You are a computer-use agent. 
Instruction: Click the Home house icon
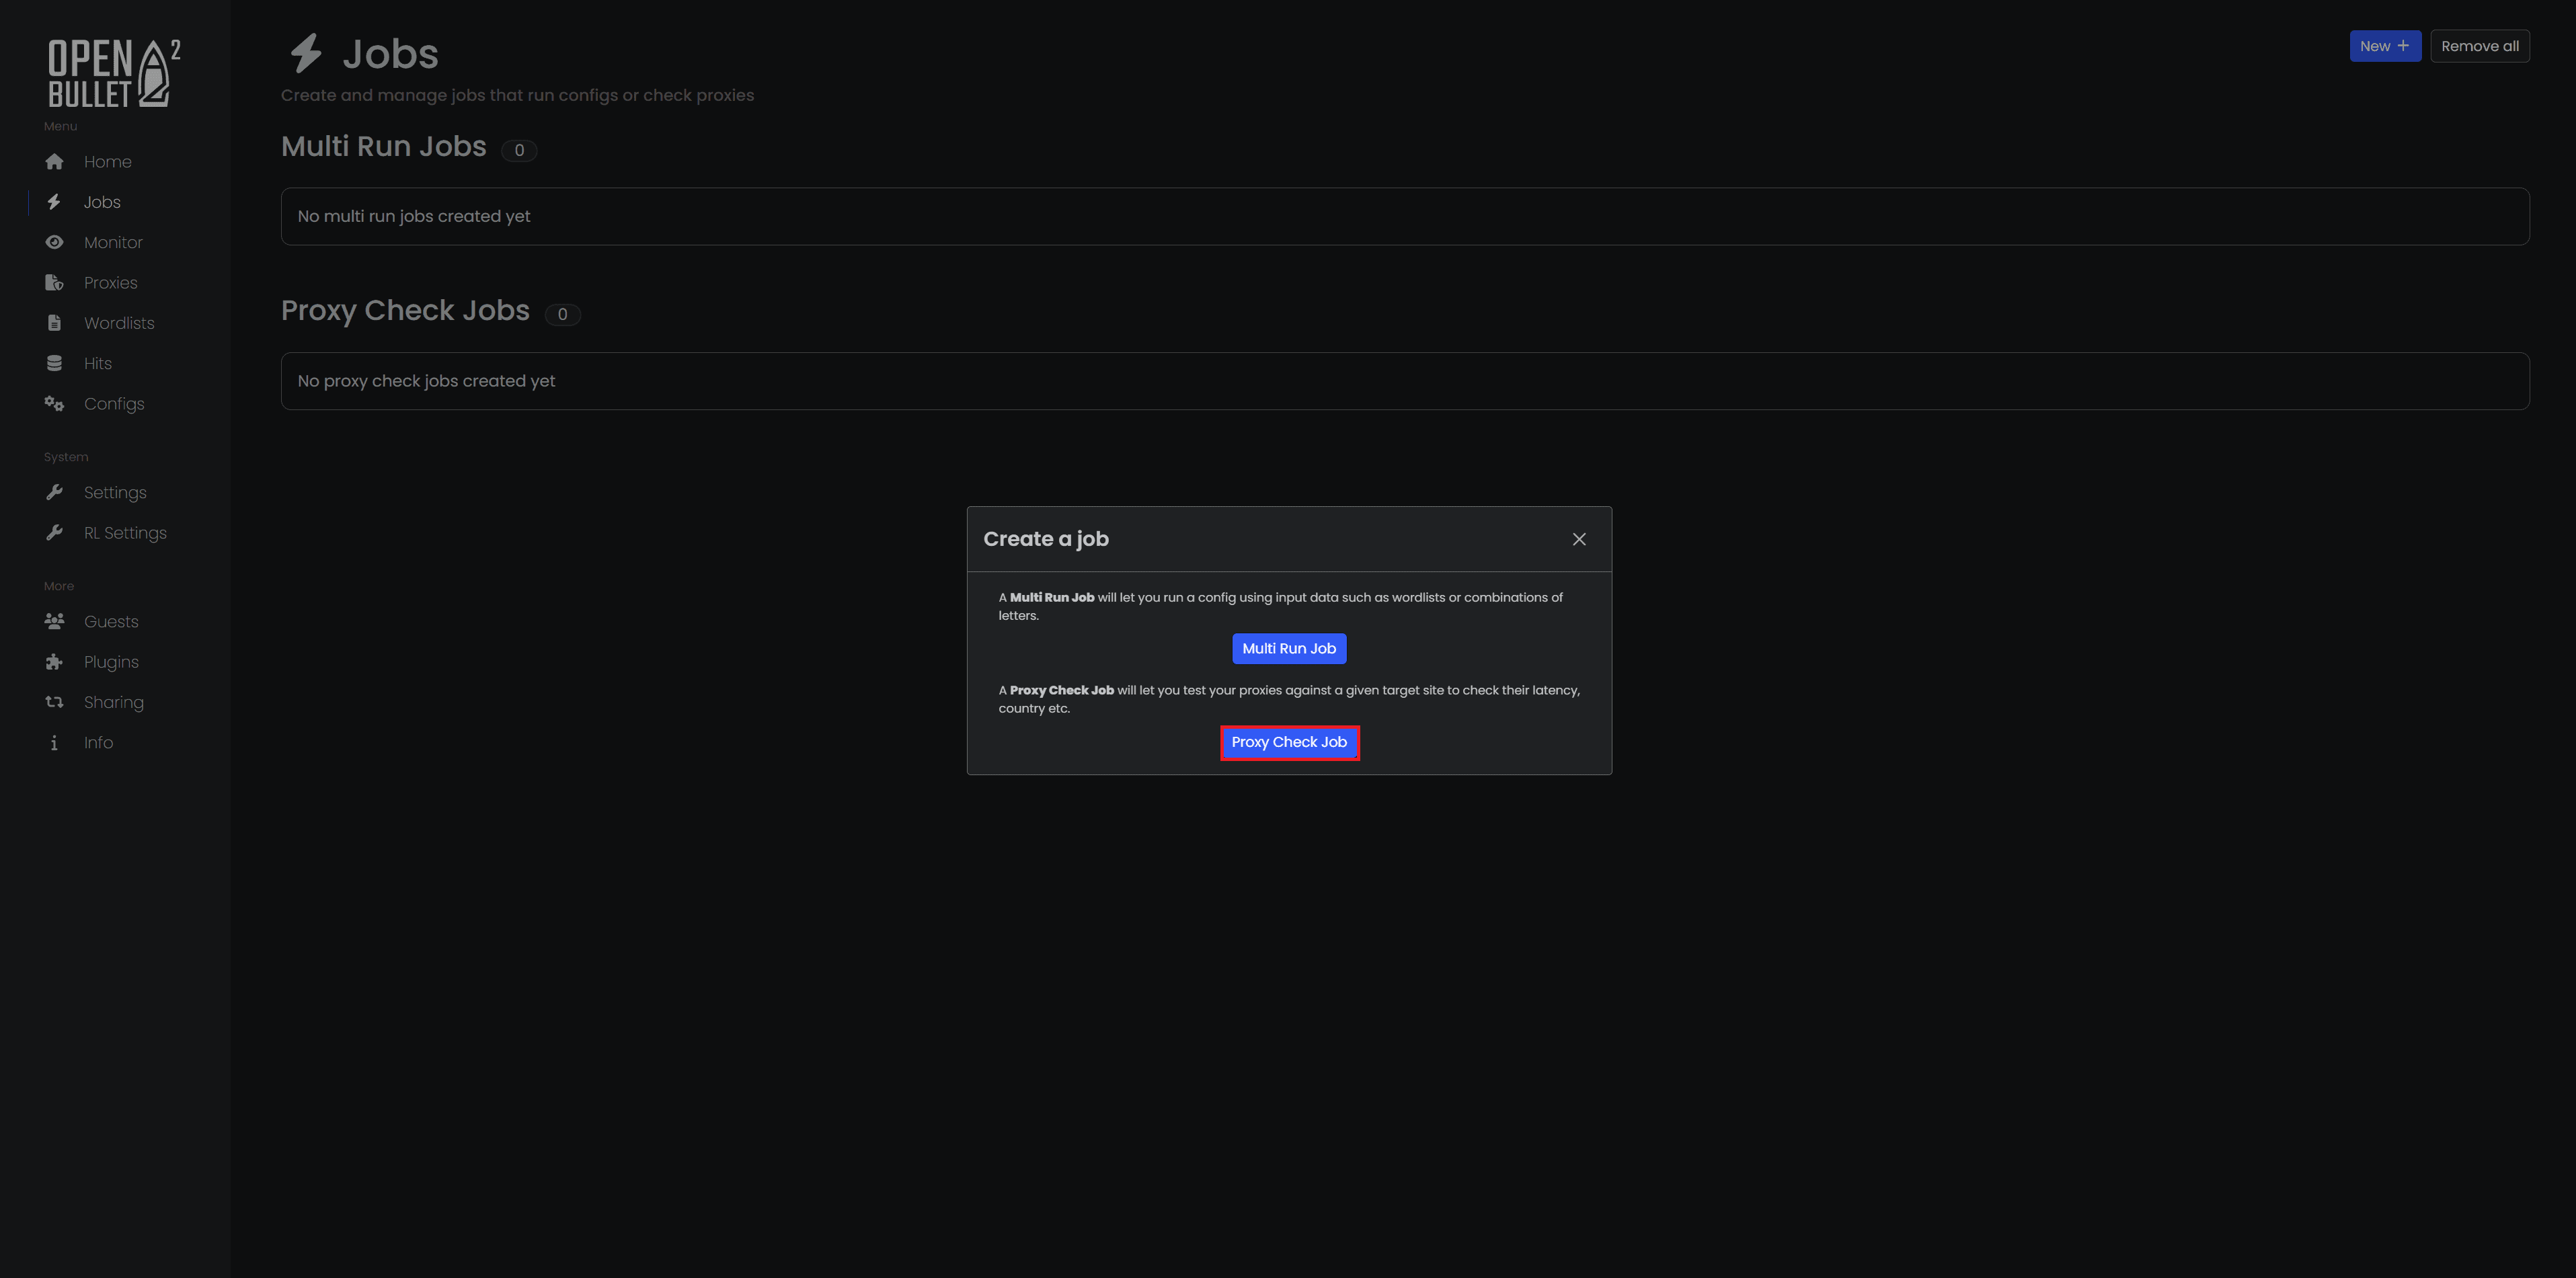(54, 161)
